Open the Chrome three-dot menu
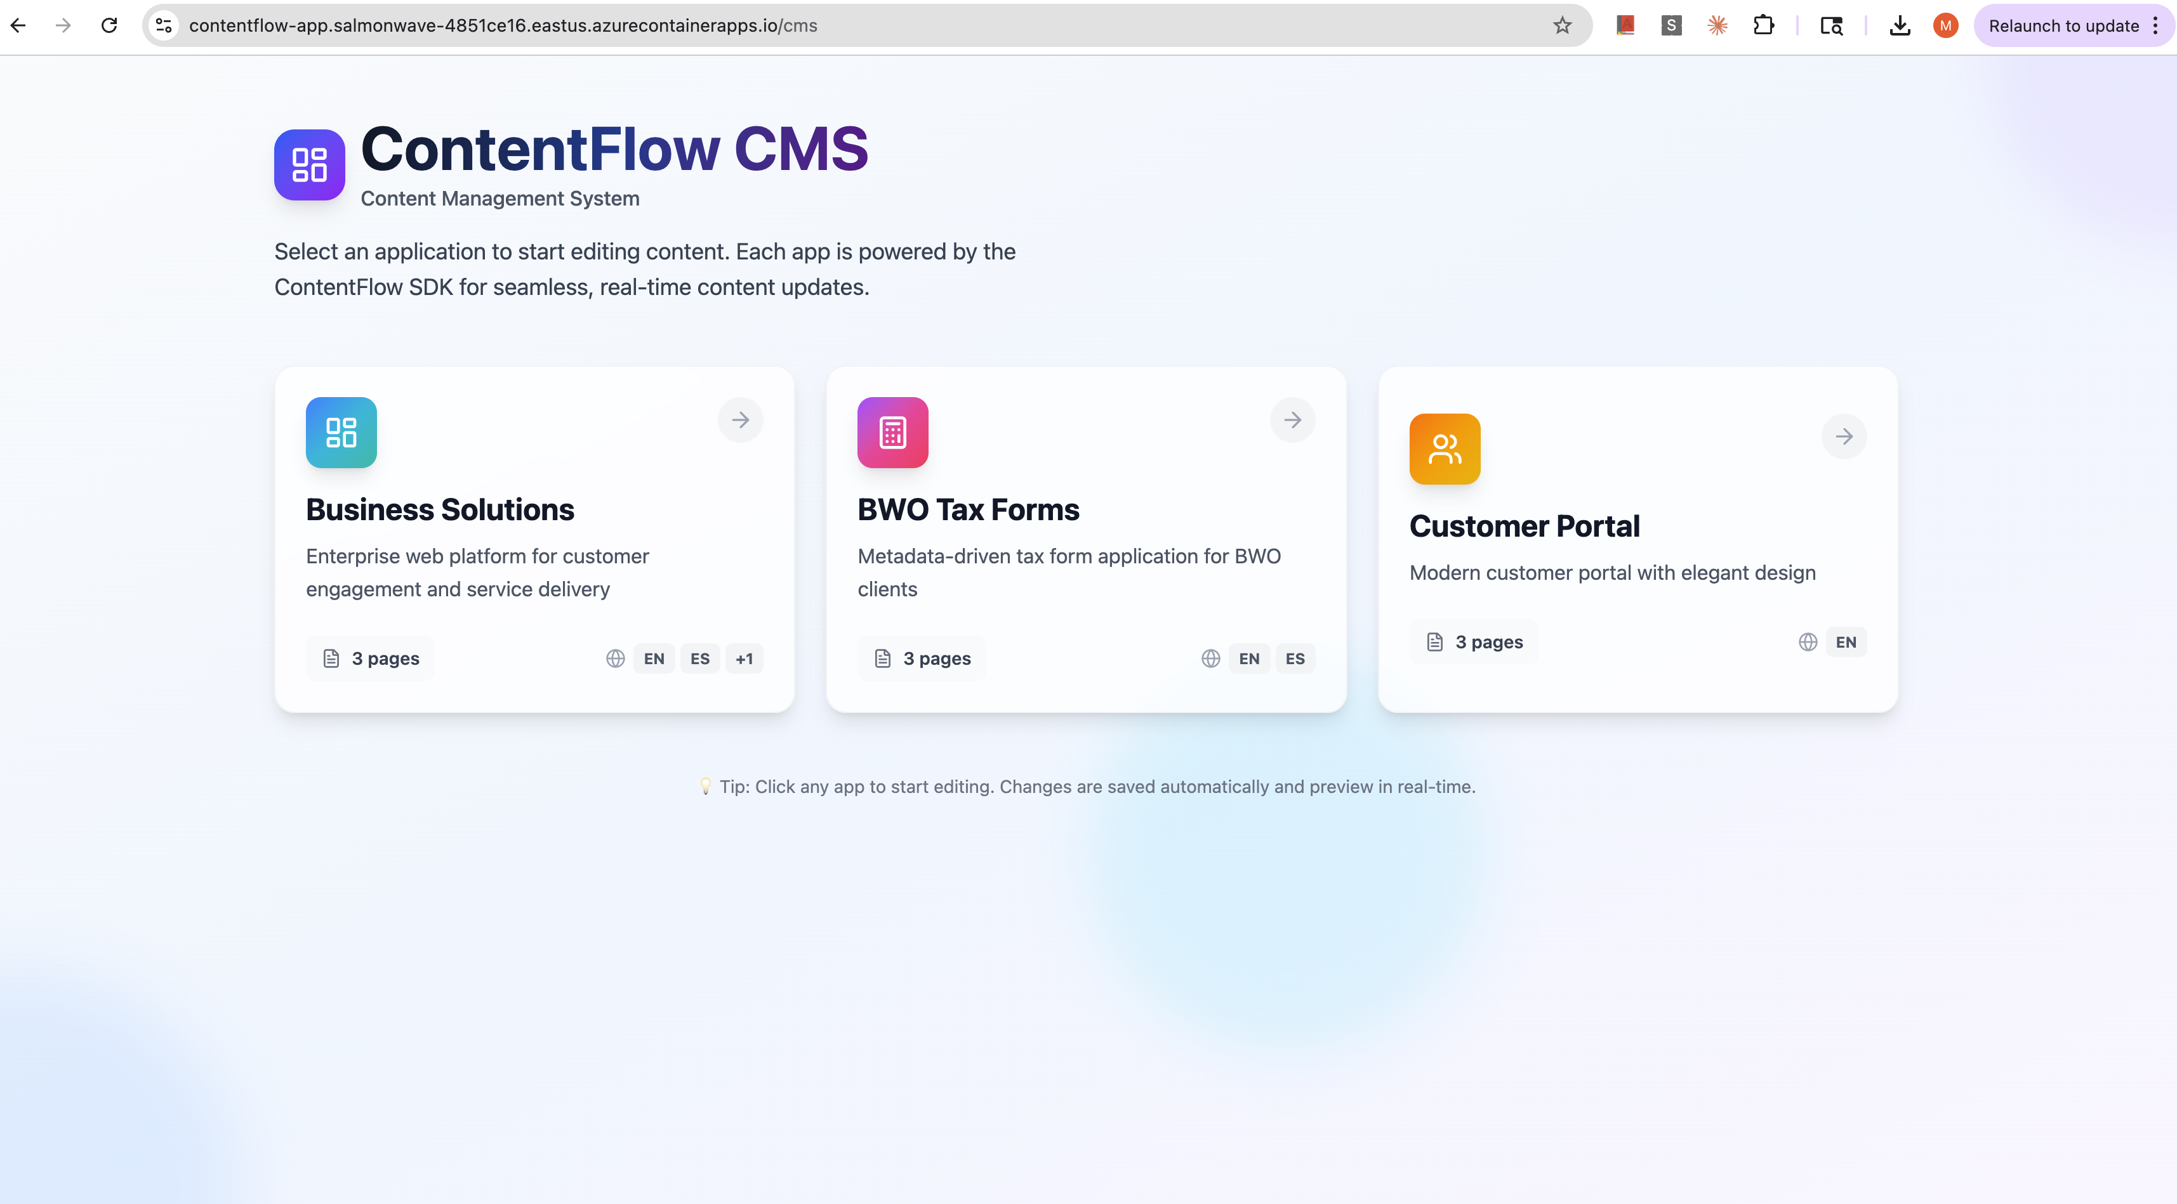2177x1204 pixels. pyautogui.click(x=2156, y=25)
